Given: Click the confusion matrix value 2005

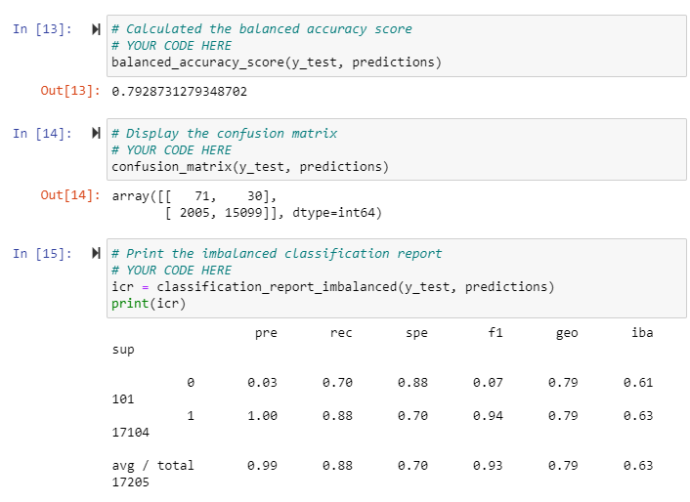Looking at the screenshot, I should [194, 213].
